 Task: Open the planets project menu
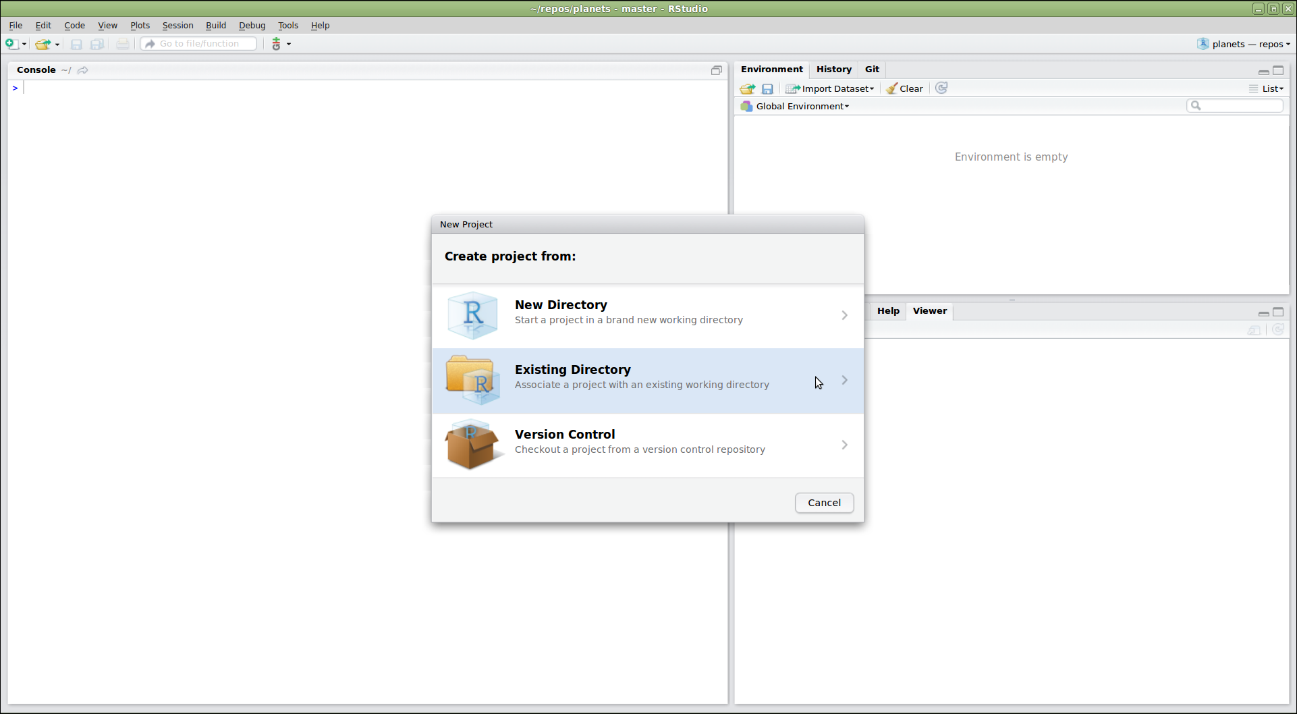pos(1244,44)
